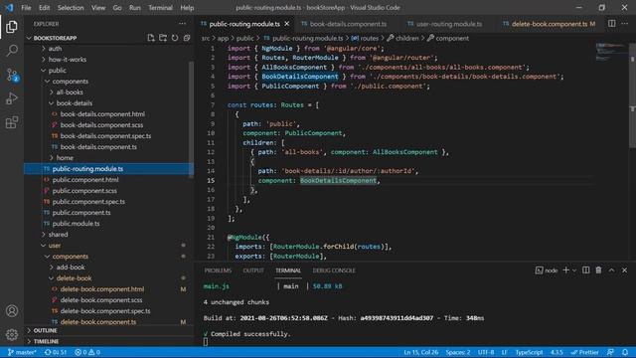Screen dimensions: 636x358
Task: Collapse all folders in Explorer
Action: tap(187, 38)
